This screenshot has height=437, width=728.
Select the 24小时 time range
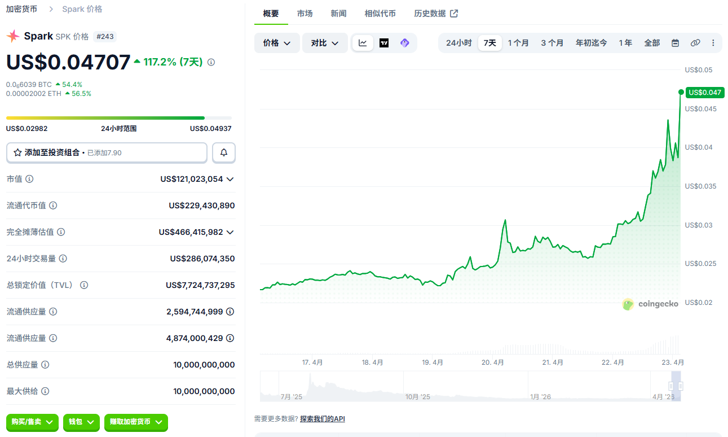click(x=459, y=43)
